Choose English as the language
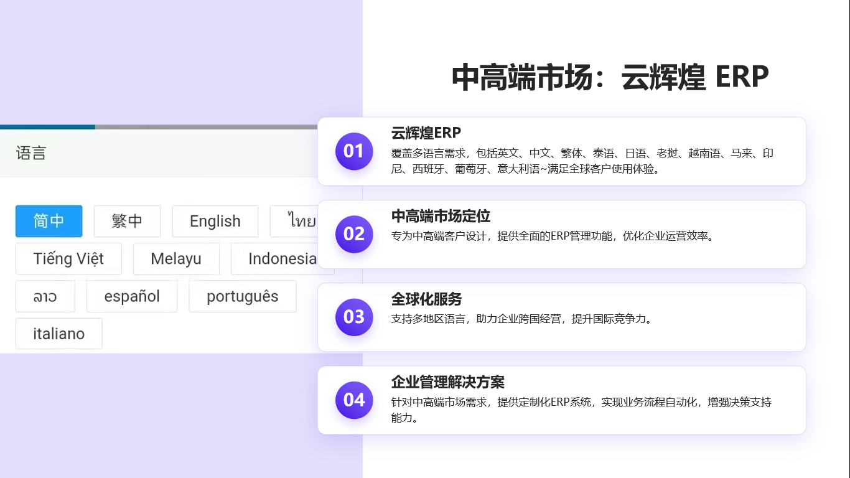Viewport: 850px width, 478px height. 215,221
